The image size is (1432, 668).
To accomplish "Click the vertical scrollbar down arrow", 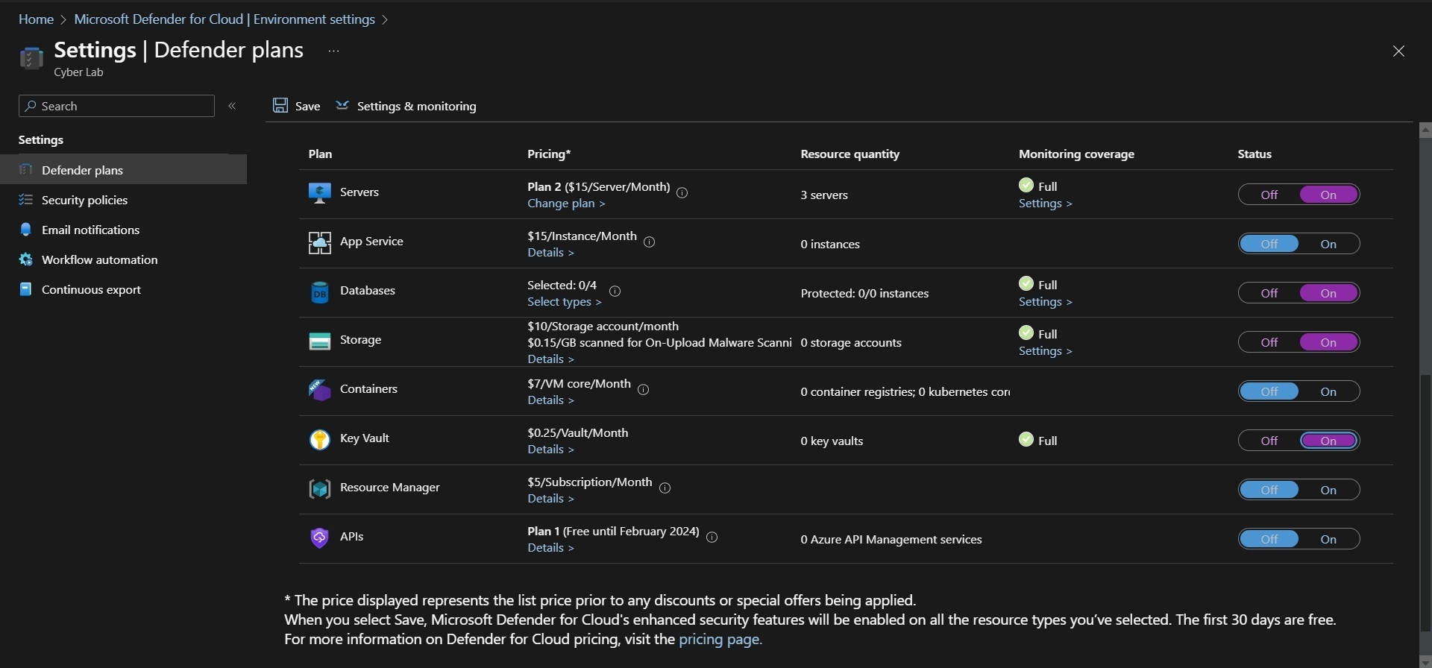I will pos(1425,662).
